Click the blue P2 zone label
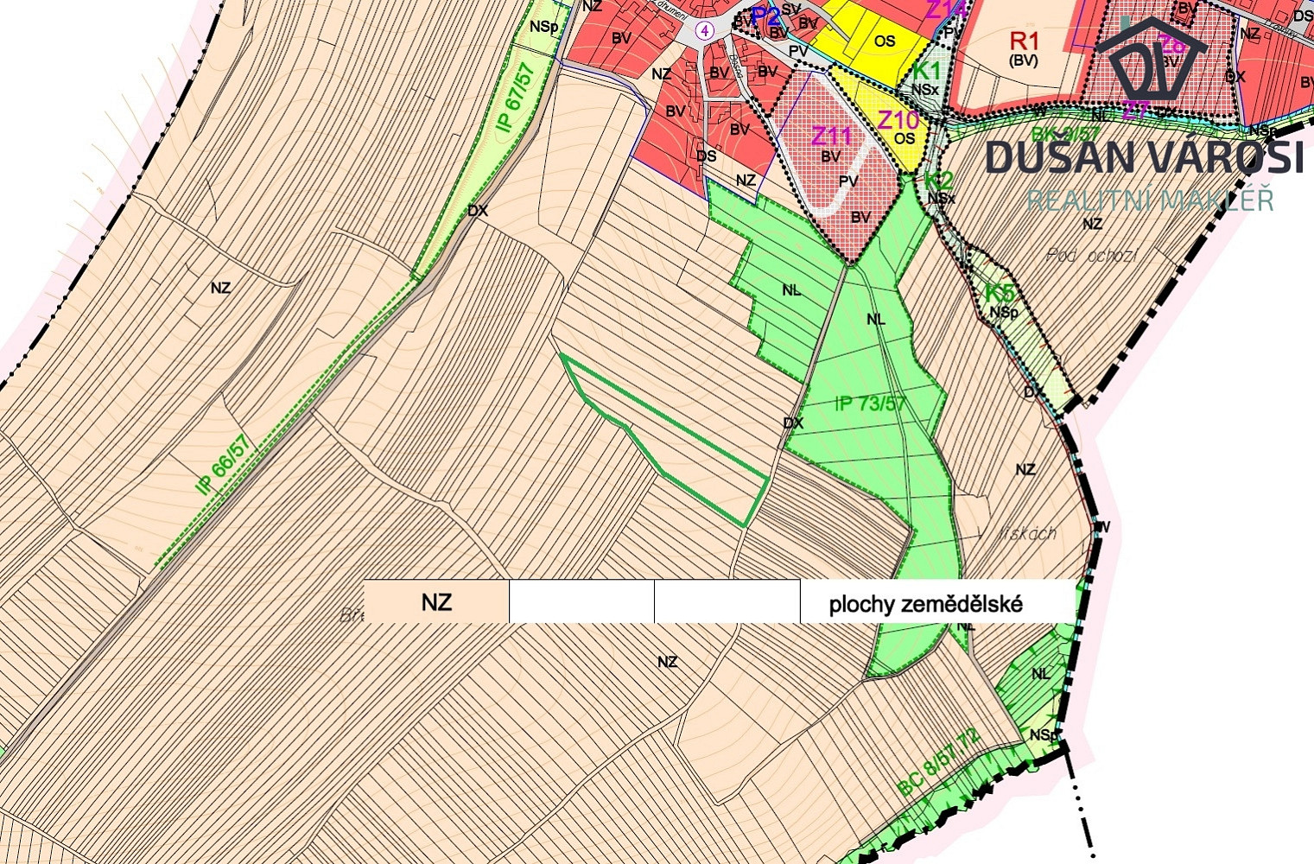1314x864 pixels. coord(766,16)
